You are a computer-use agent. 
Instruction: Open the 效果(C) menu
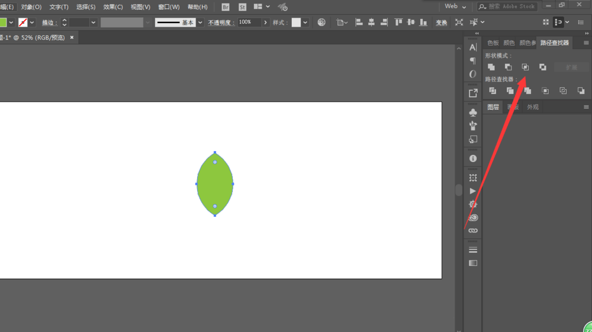(x=113, y=6)
